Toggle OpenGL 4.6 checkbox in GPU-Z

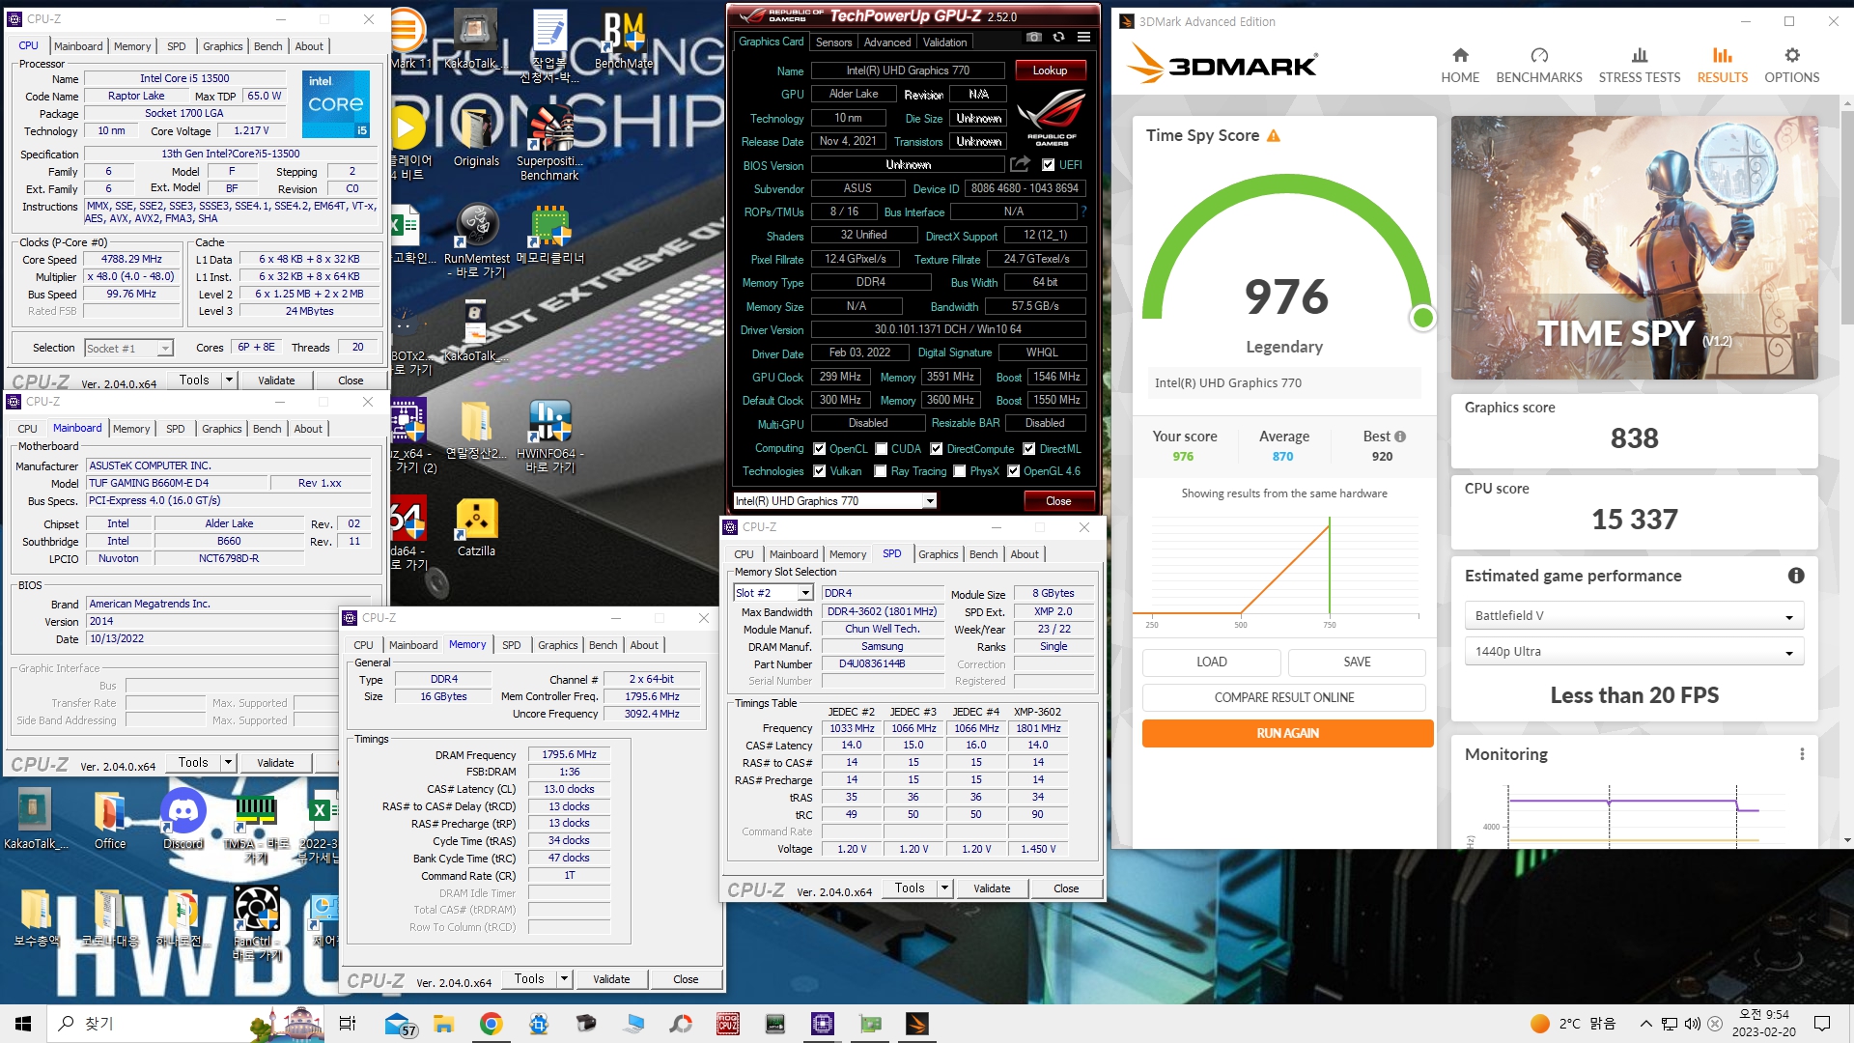coord(1013,471)
